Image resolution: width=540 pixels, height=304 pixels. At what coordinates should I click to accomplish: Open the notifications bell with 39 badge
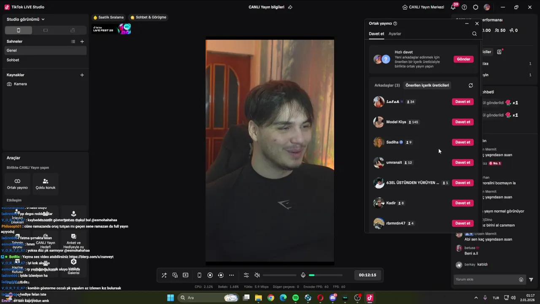coord(453,7)
